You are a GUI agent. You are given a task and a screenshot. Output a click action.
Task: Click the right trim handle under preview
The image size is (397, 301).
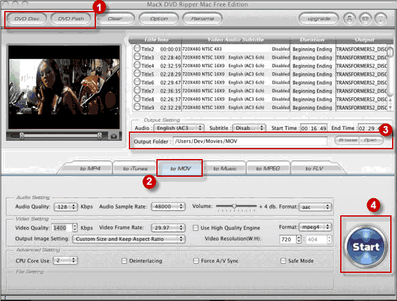click(100, 136)
